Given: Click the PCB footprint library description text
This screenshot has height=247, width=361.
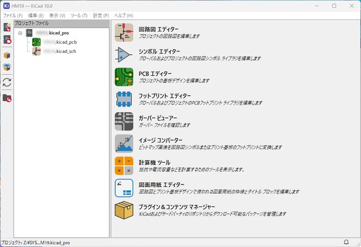Looking at the screenshot, I should click(201, 103).
